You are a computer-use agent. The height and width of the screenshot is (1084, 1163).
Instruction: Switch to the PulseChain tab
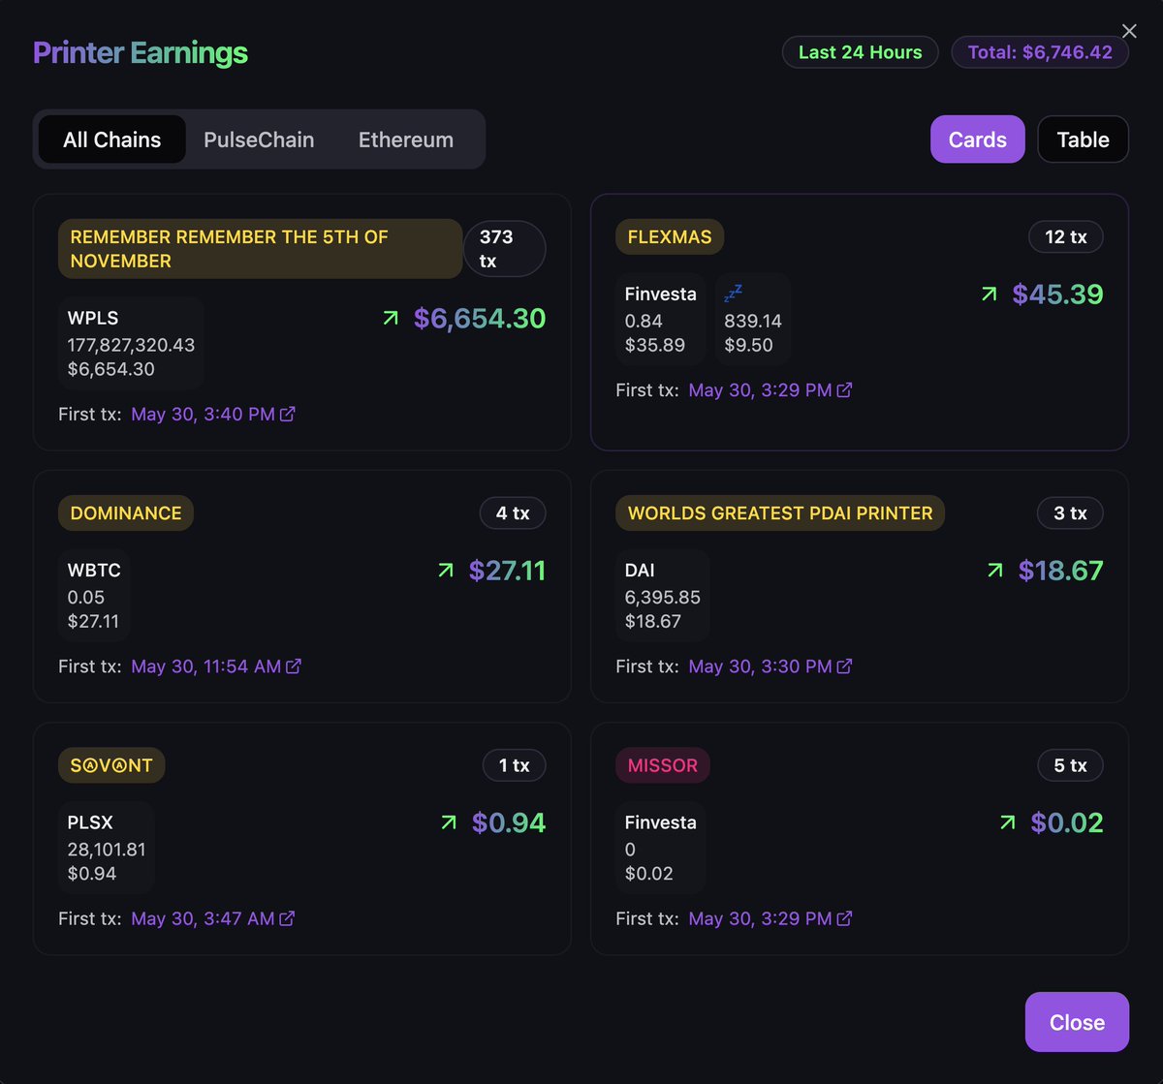(259, 139)
